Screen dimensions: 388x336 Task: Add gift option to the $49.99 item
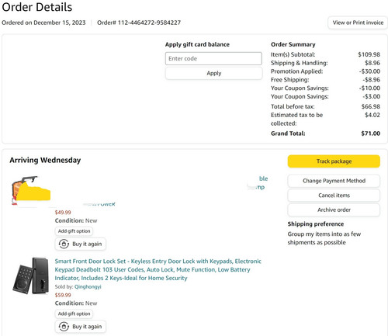pos(74,231)
